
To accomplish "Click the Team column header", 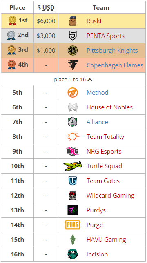I will pyautogui.click(x=101, y=7).
